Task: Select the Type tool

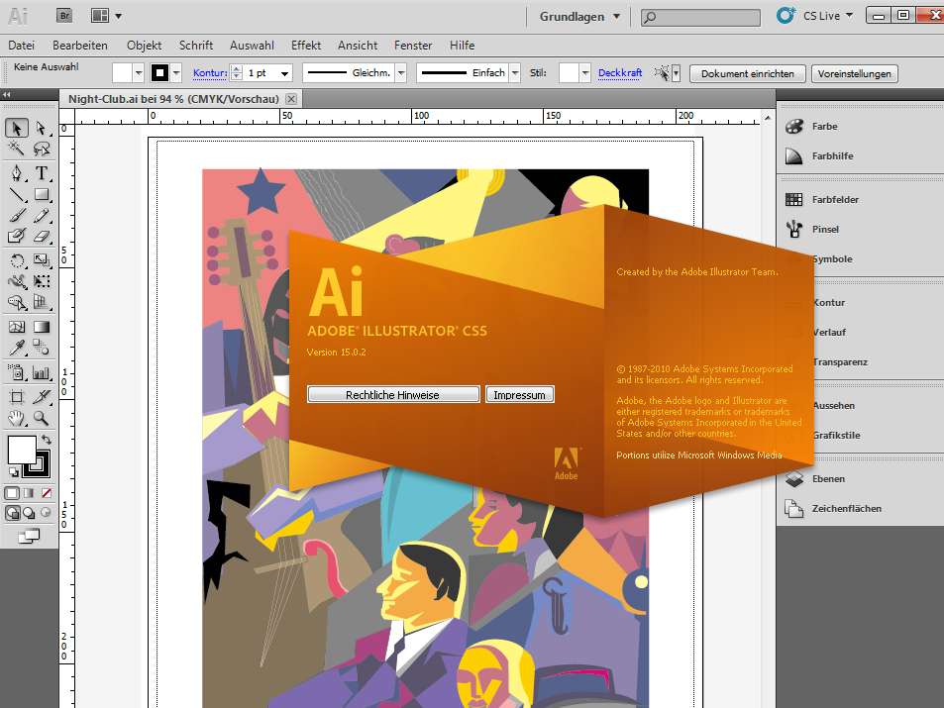Action: (x=42, y=173)
